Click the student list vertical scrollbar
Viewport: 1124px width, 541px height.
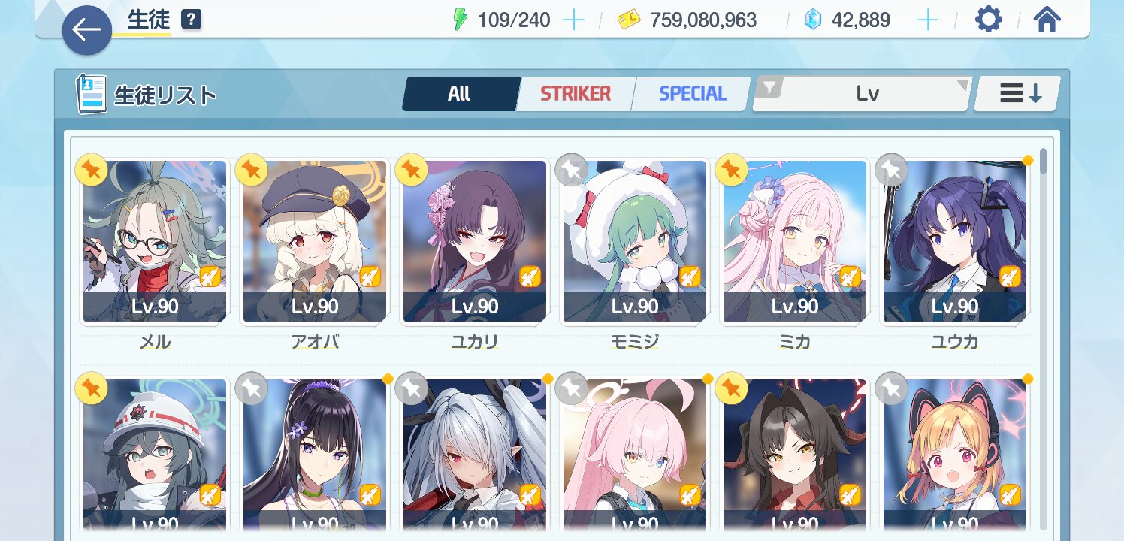pyautogui.click(x=1043, y=338)
